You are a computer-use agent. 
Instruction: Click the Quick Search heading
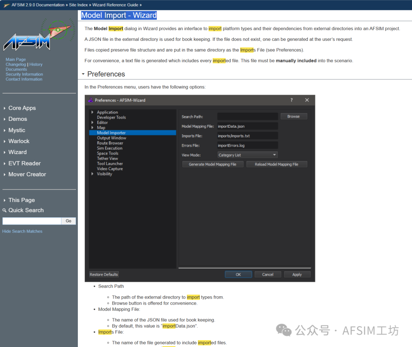26,210
